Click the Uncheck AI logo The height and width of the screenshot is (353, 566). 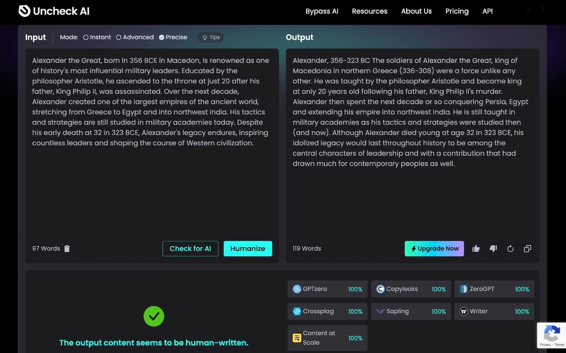pos(53,11)
